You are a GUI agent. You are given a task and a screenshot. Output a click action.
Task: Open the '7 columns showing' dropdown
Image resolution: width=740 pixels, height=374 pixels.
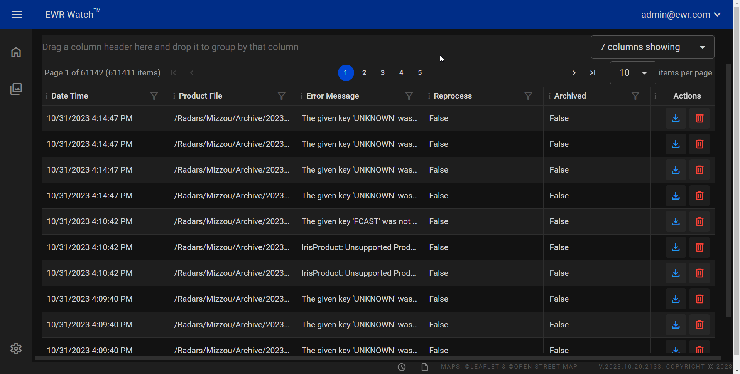pos(652,47)
